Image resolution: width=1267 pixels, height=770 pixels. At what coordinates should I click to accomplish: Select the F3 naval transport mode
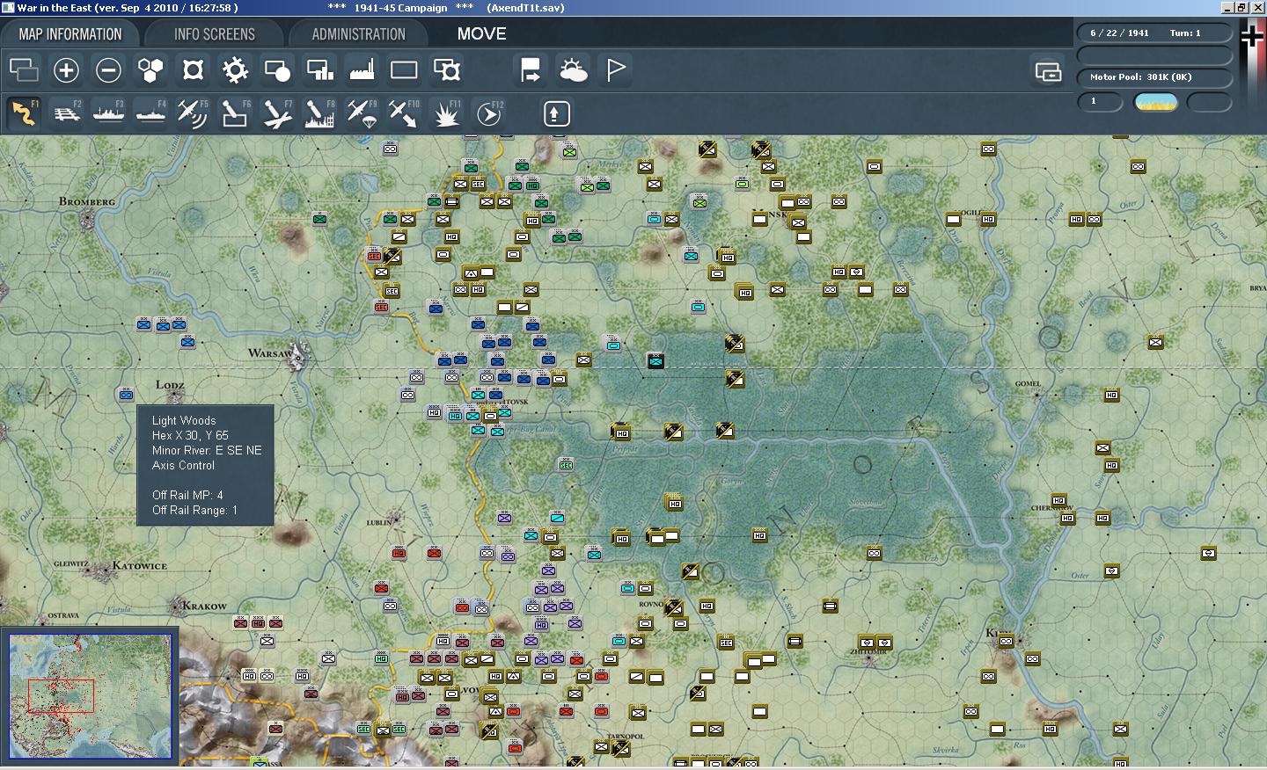coord(108,113)
